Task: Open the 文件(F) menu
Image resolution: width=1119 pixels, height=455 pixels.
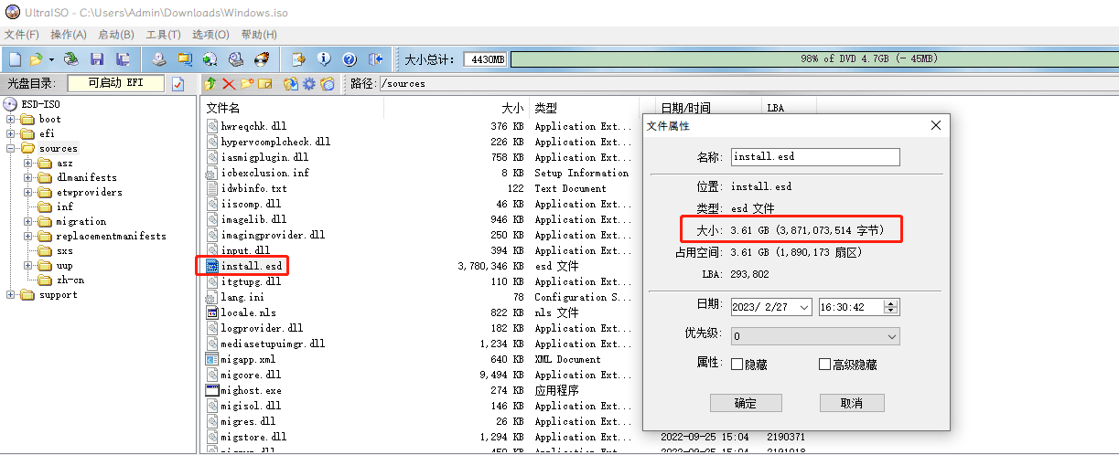Action: click(22, 35)
